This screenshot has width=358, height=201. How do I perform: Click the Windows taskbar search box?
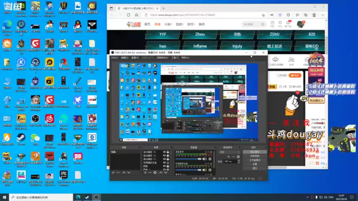pos(41,197)
